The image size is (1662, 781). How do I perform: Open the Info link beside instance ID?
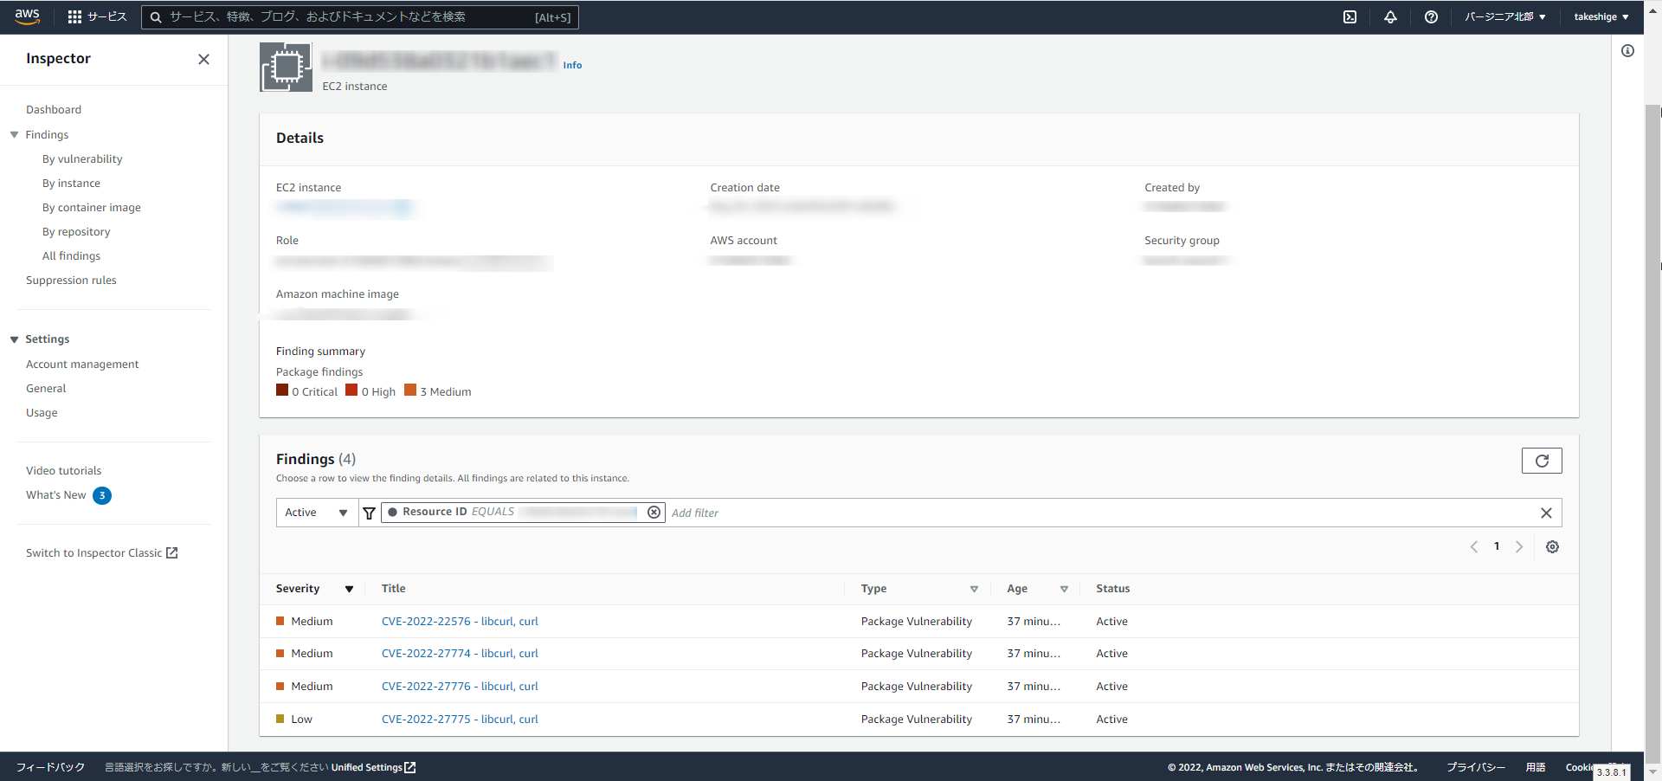(572, 65)
